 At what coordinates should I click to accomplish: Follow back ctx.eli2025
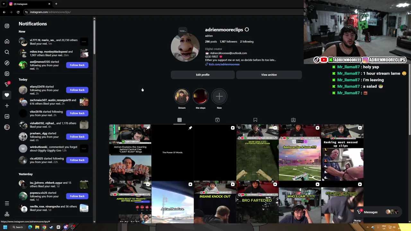coord(77,160)
